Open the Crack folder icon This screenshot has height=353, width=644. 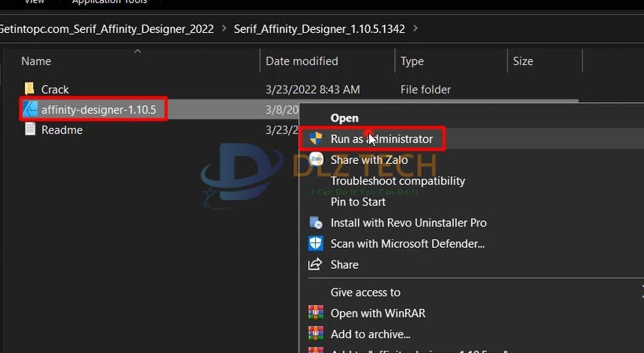(29, 89)
